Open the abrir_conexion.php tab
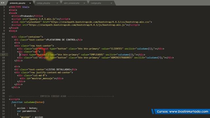The image size is (210, 118). point(72,3)
